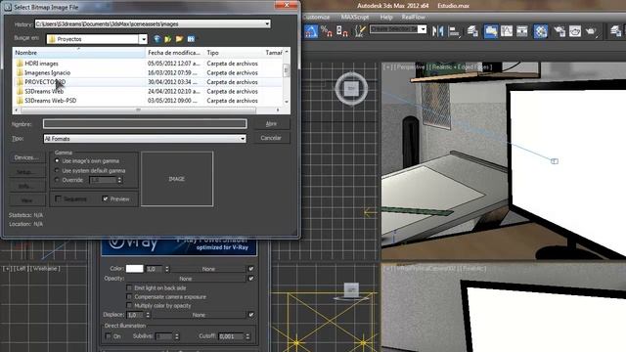Expand the Buscar en folder dropdown
626x352 pixels.
(x=144, y=39)
